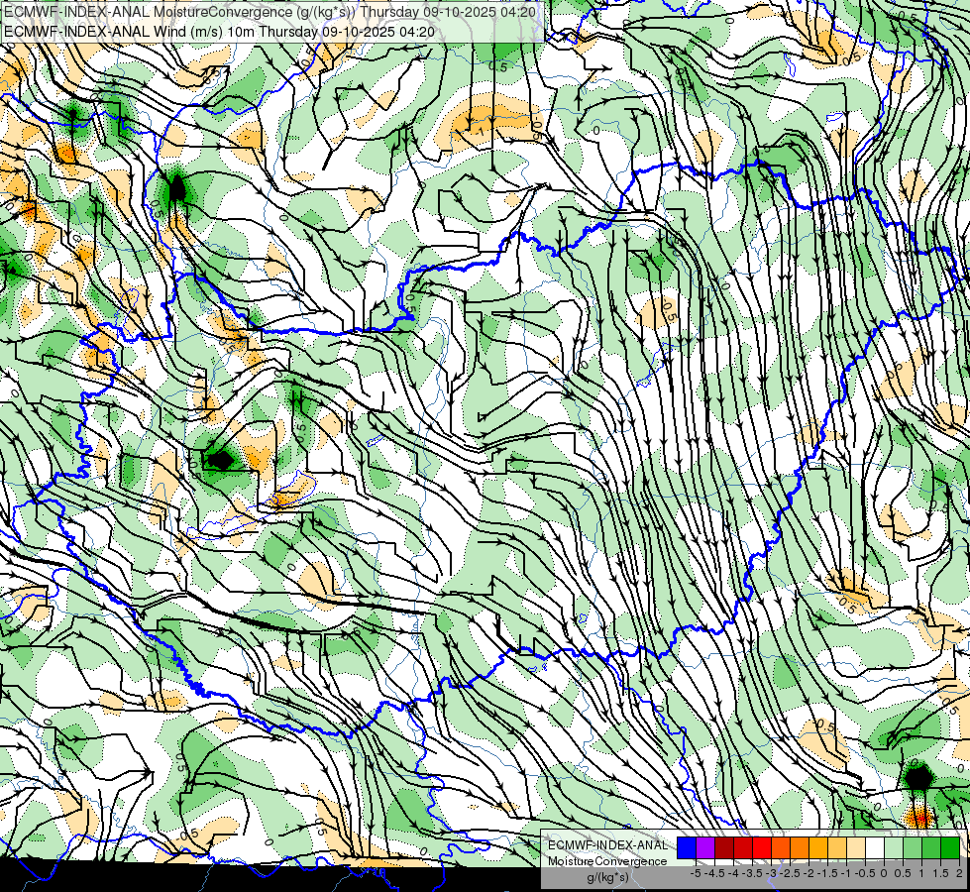The width and height of the screenshot is (970, 892).
Task: Click the black convergence maximum near bottom-right
Action: [917, 777]
